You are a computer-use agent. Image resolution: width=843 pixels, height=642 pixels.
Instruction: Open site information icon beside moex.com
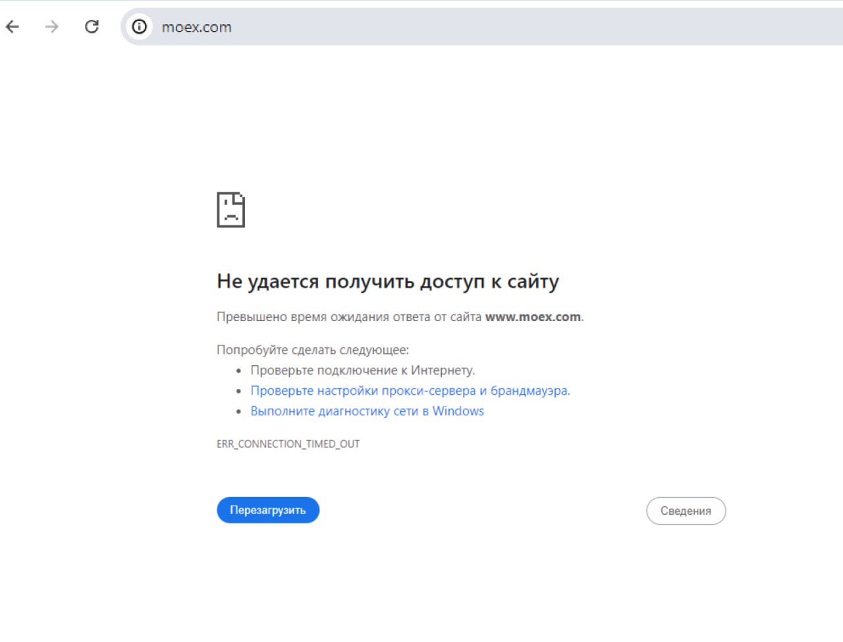(140, 26)
